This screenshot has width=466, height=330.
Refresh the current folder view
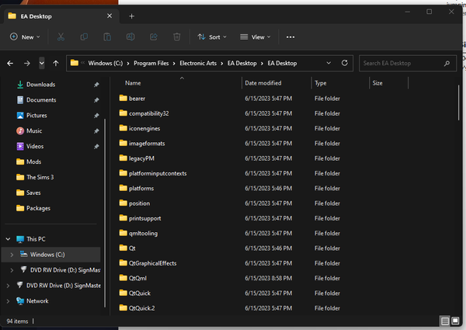(344, 63)
